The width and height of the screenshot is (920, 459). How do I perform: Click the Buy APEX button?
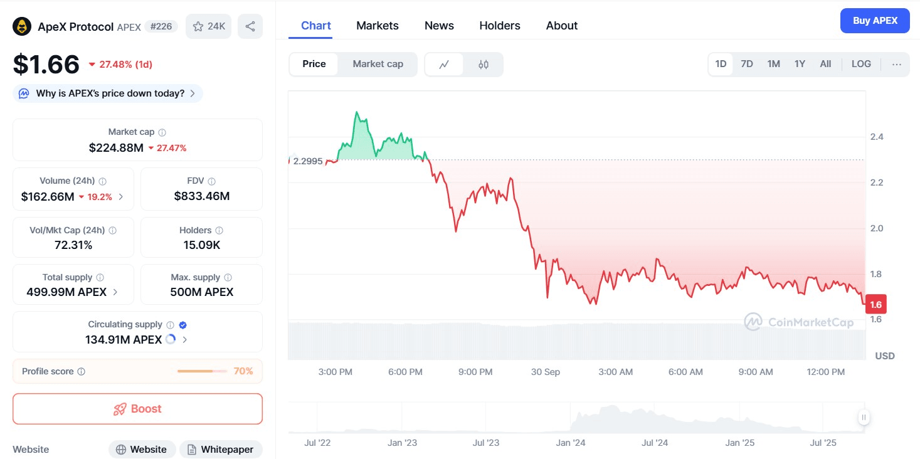coord(874,21)
